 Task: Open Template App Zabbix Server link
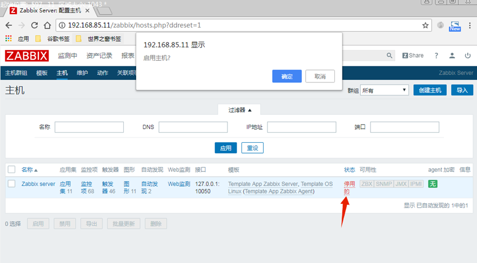coord(263,184)
